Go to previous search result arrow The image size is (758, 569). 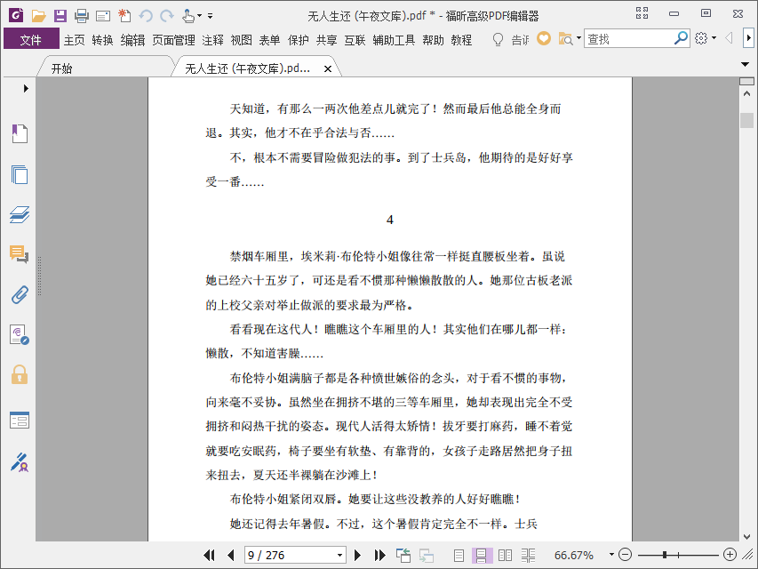[729, 37]
